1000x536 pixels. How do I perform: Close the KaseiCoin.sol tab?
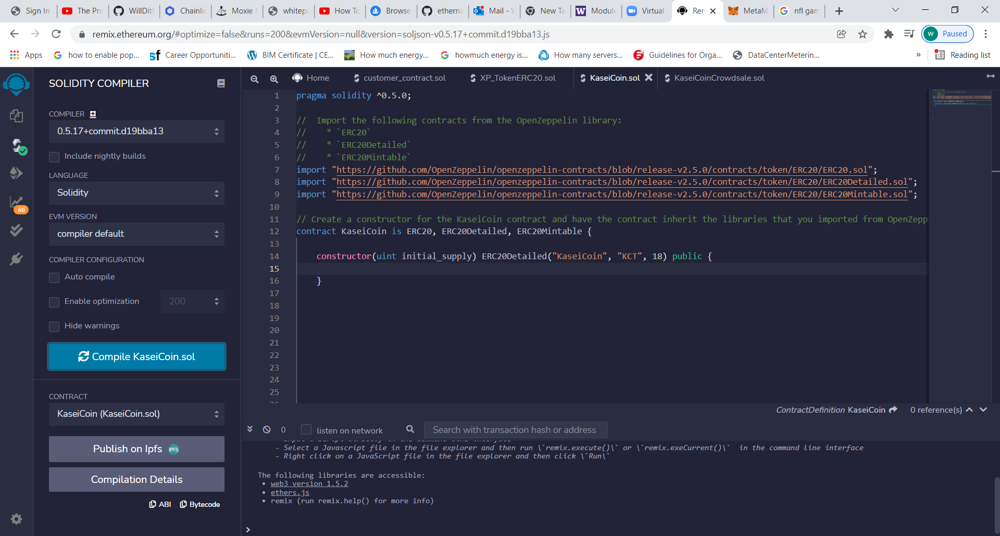(x=648, y=78)
